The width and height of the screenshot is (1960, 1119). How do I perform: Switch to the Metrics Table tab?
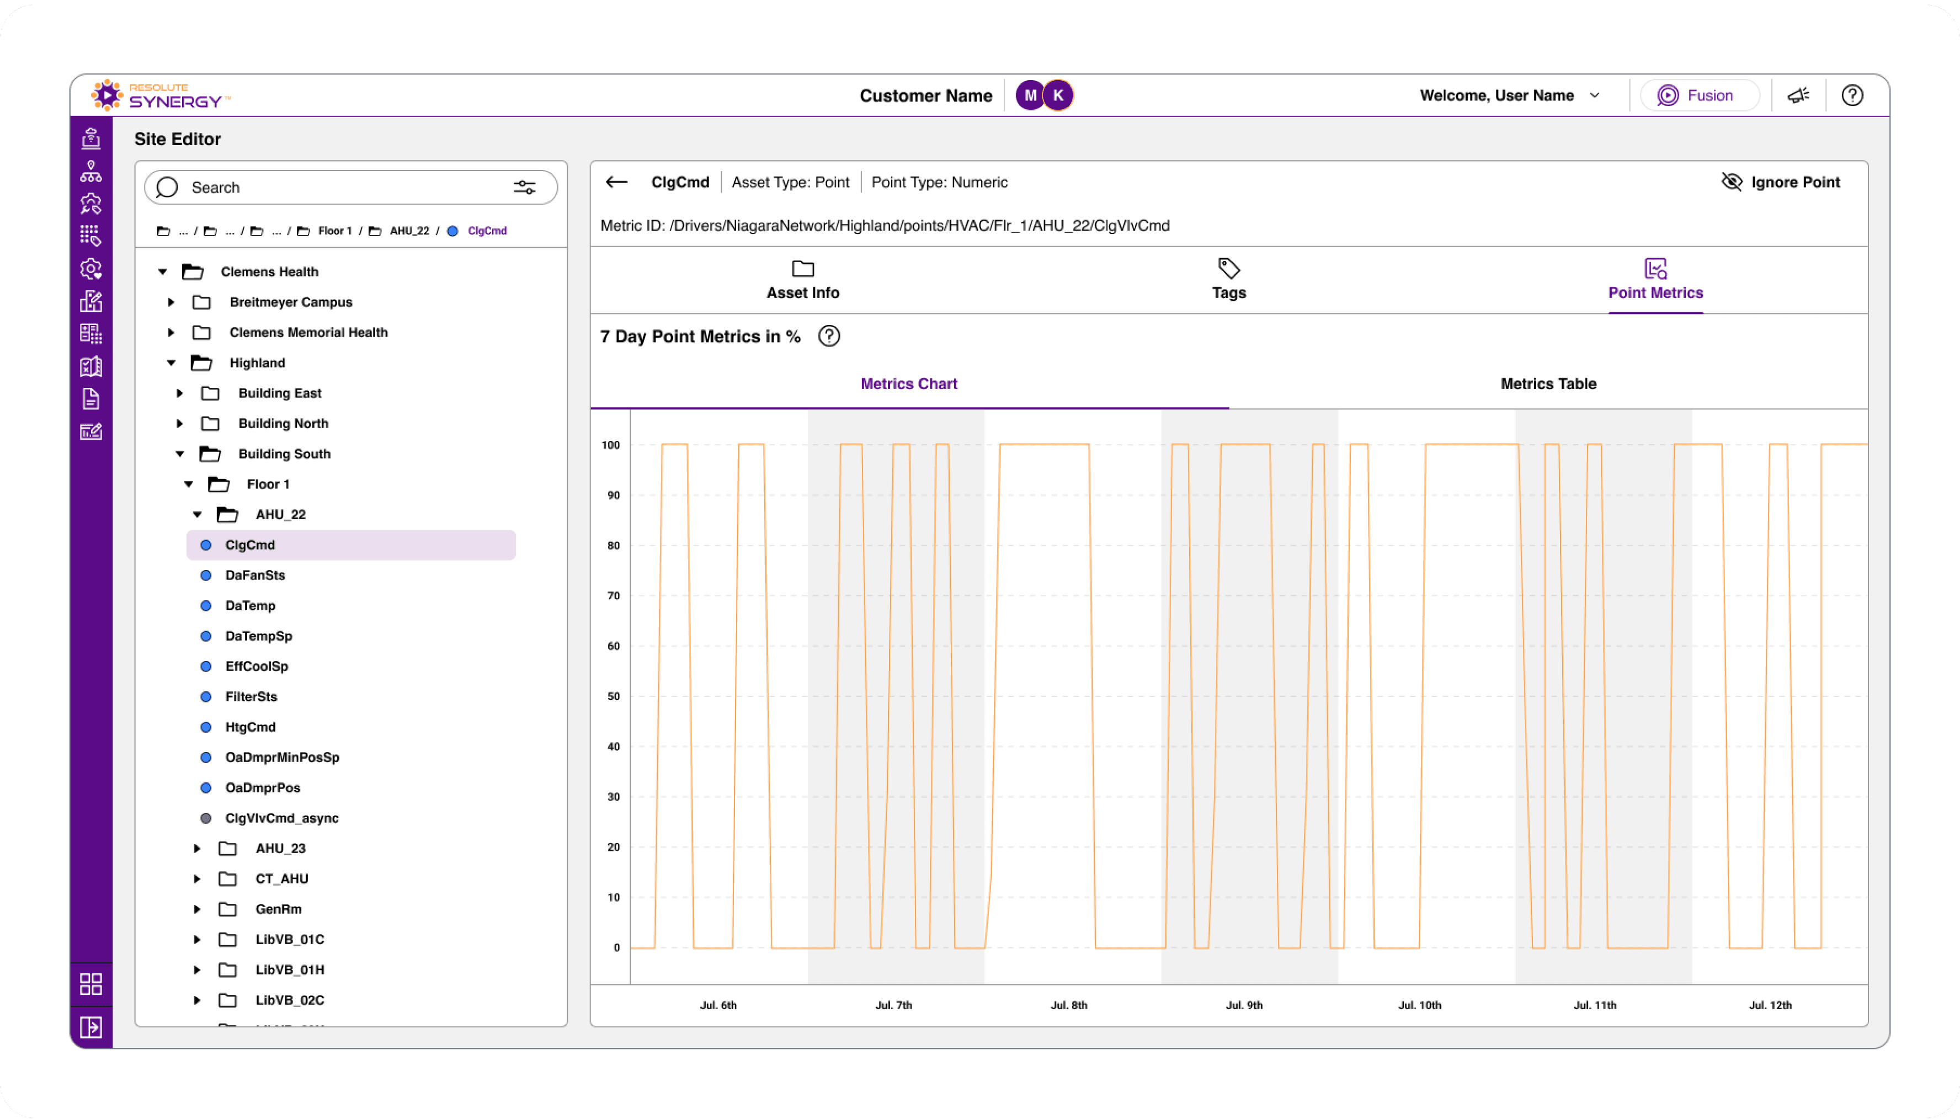[x=1547, y=383]
